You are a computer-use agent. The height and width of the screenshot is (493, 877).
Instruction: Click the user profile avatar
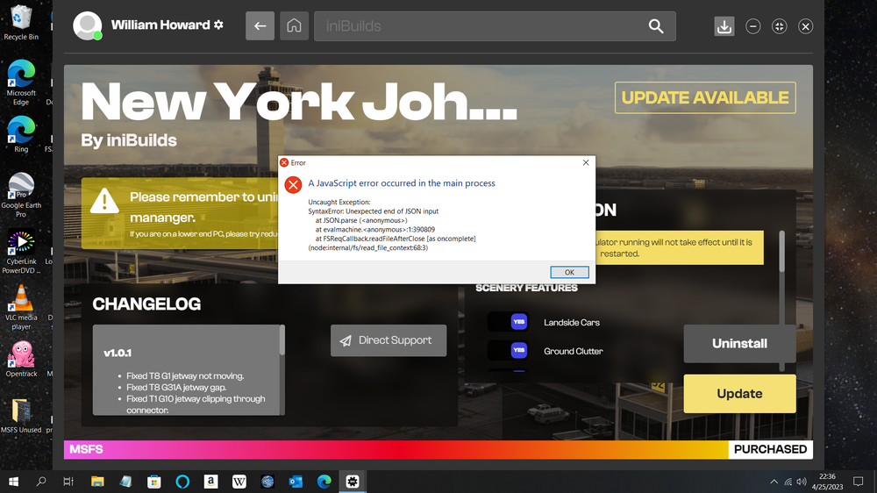87,26
